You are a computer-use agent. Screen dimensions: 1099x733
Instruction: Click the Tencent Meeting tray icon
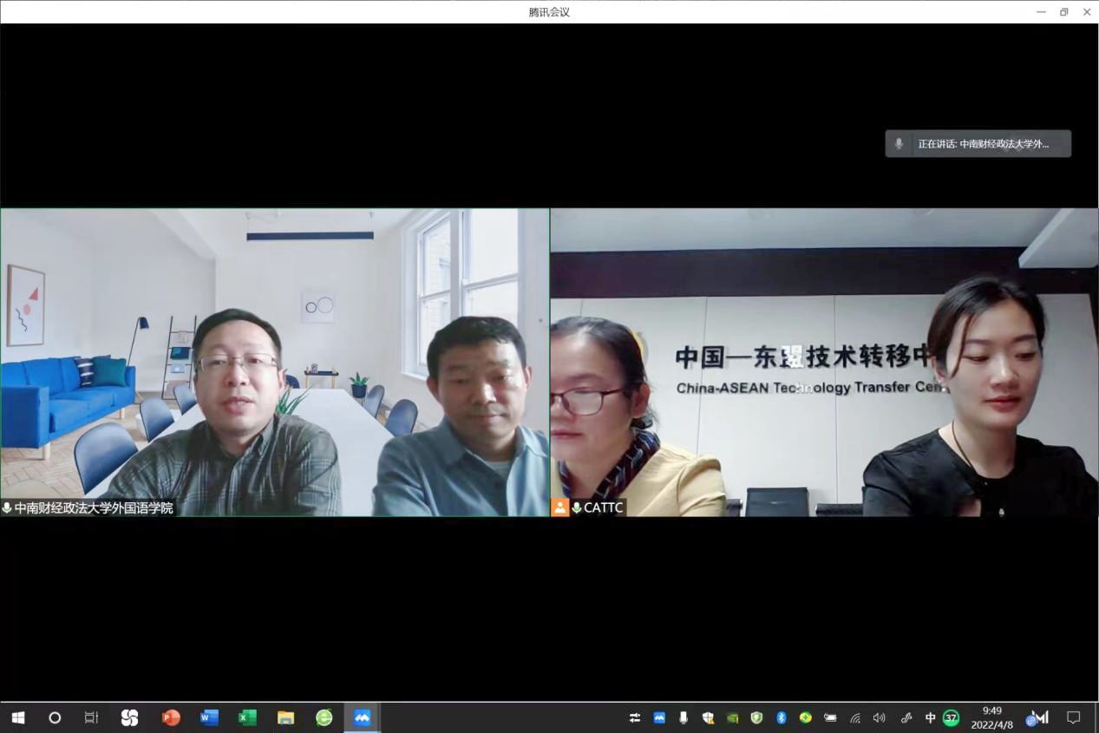coord(659,717)
